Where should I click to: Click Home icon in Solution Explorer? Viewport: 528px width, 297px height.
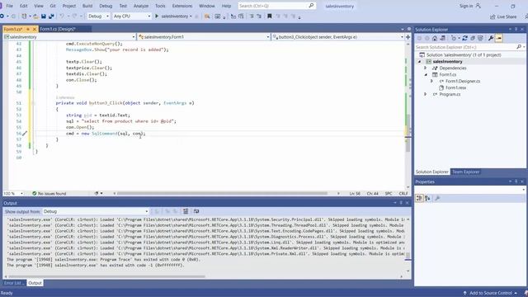pyautogui.click(x=435, y=39)
